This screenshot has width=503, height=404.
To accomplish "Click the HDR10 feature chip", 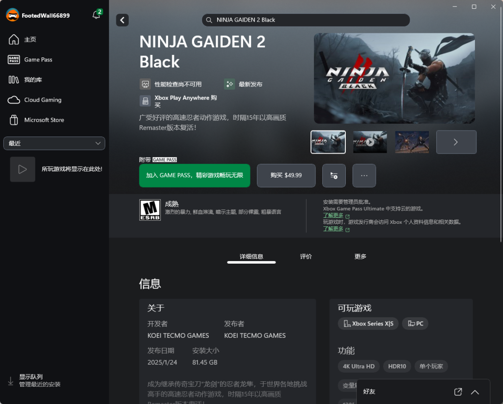I will (397, 366).
